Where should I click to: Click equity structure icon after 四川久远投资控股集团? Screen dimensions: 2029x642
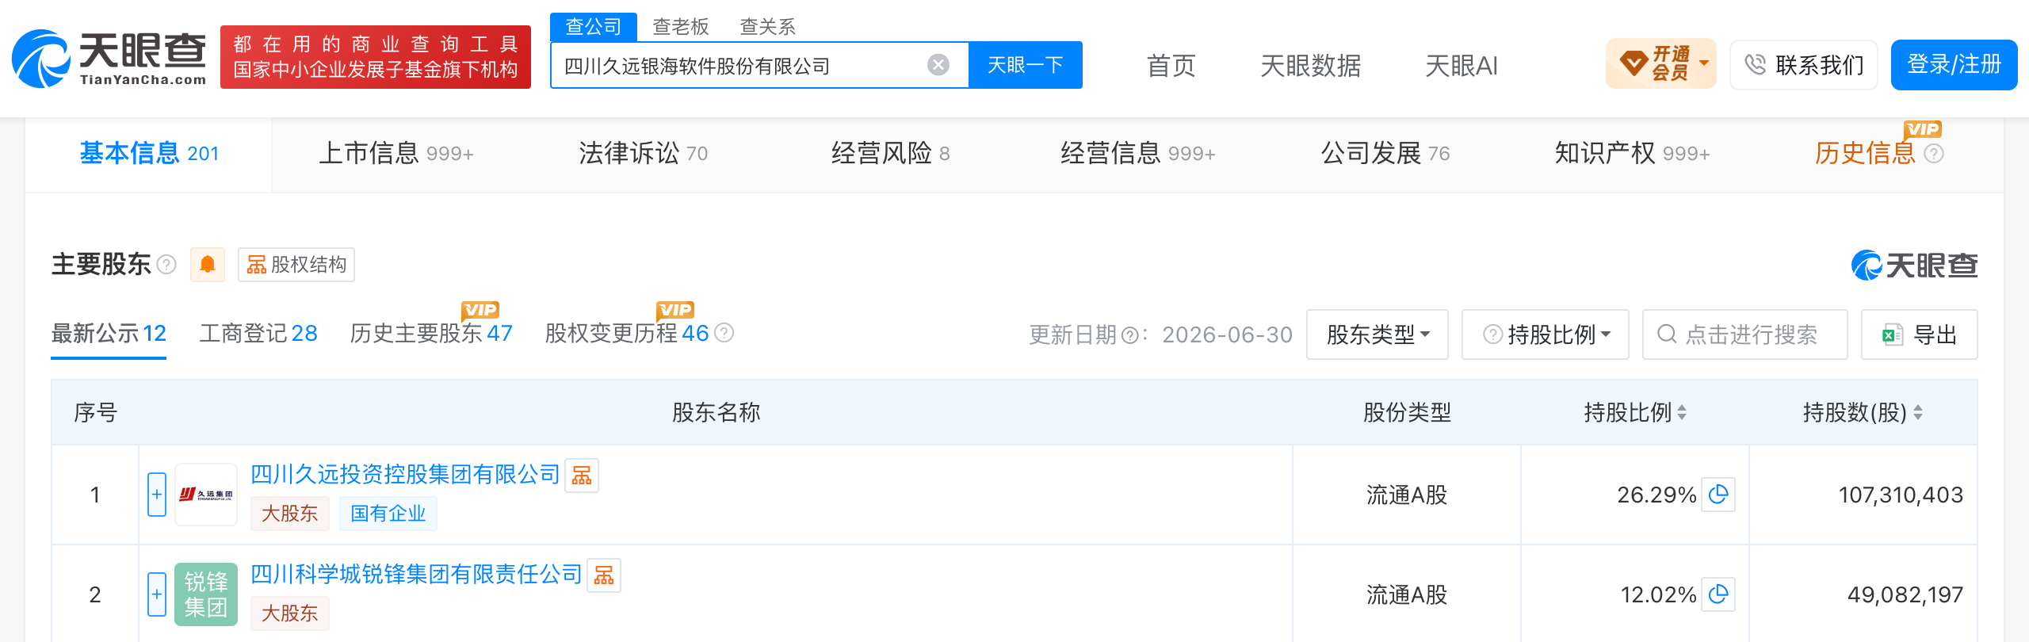tap(582, 475)
